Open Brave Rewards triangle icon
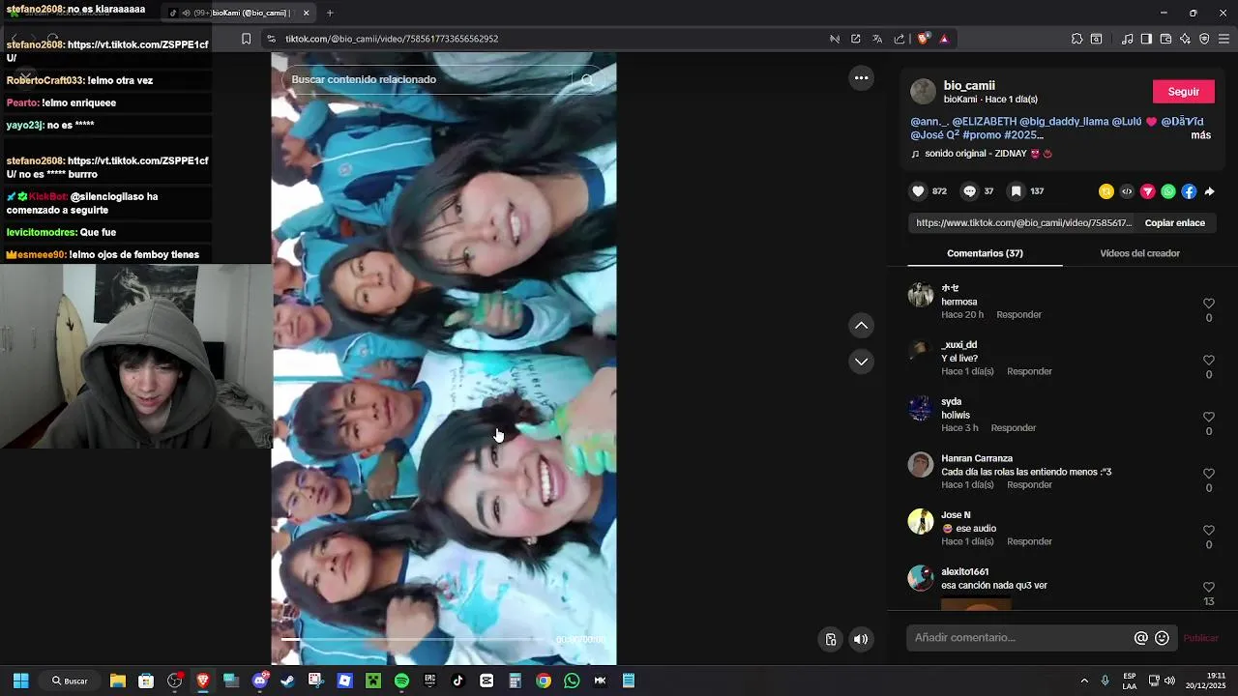1238x696 pixels. point(944,39)
